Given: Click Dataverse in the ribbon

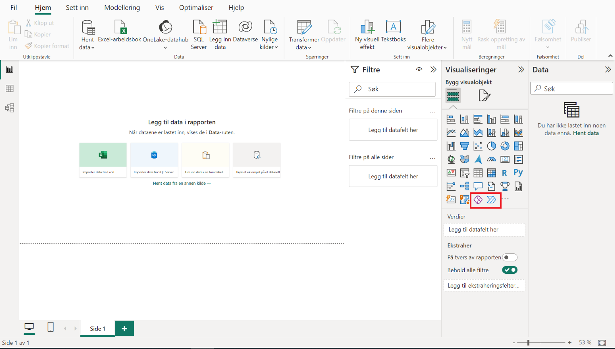Looking at the screenshot, I should pos(245,31).
